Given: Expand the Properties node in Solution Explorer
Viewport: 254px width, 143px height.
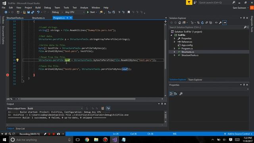Looking at the screenshot, I should click(x=175, y=39).
